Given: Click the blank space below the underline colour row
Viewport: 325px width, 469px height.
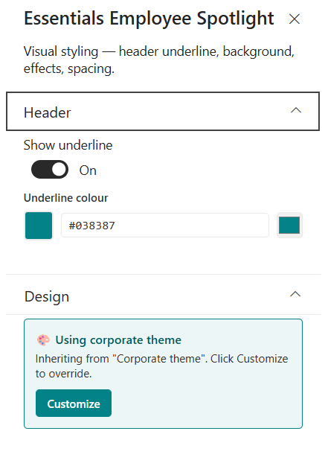Looking at the screenshot, I should click(x=163, y=257).
